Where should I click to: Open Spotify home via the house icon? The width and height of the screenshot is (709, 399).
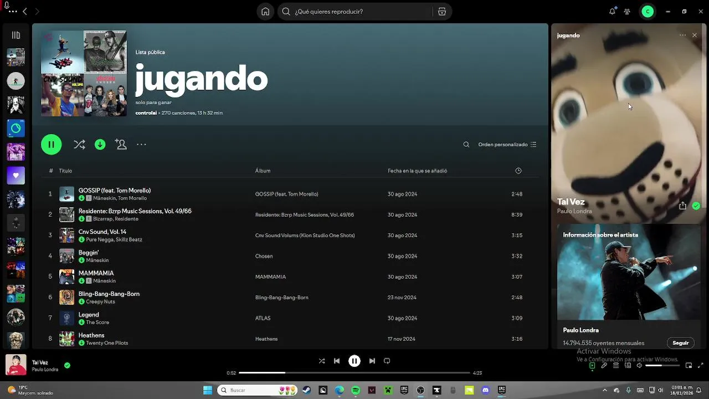point(265,12)
